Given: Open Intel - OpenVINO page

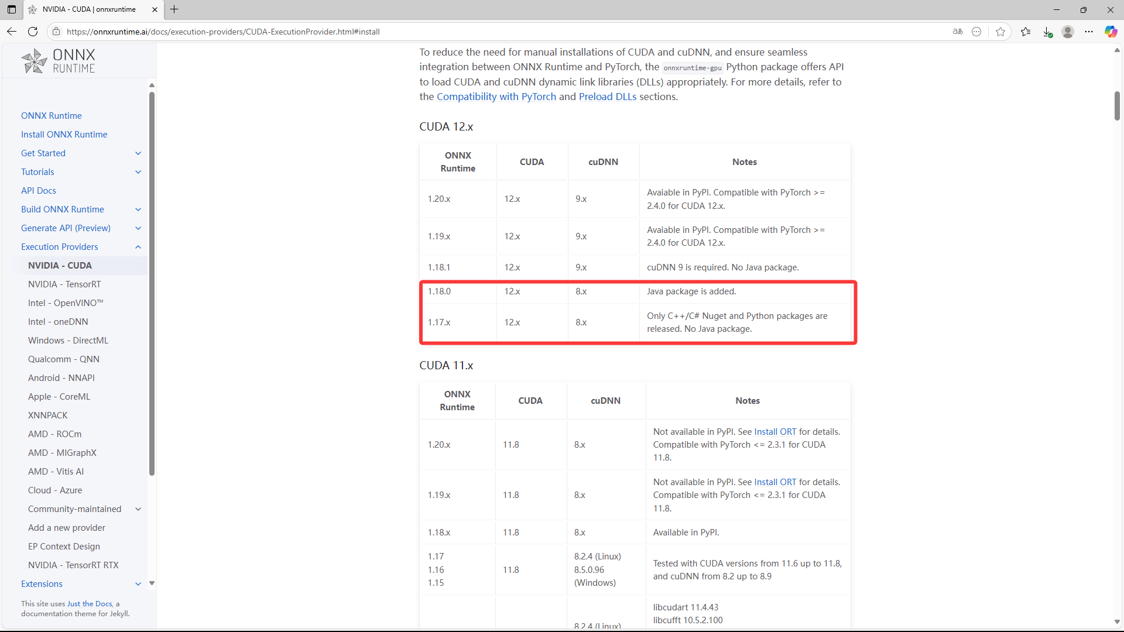Looking at the screenshot, I should [66, 303].
